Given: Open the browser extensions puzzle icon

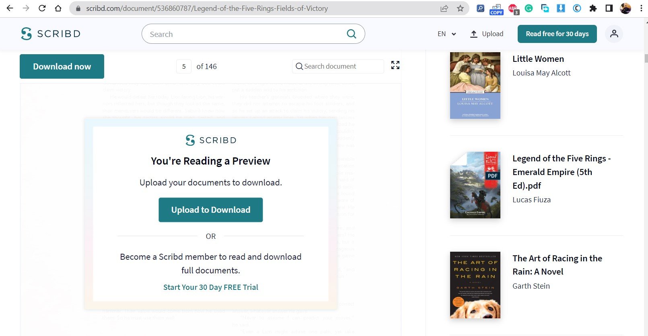Looking at the screenshot, I should click(x=593, y=8).
